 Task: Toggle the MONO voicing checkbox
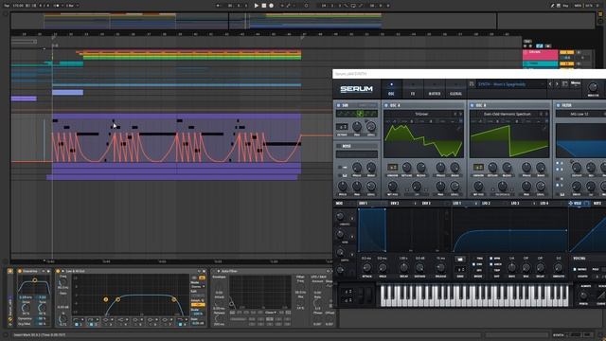point(575,269)
